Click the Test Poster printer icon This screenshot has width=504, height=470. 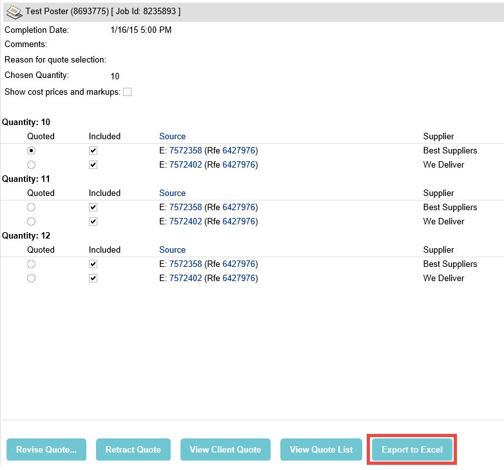pyautogui.click(x=14, y=12)
